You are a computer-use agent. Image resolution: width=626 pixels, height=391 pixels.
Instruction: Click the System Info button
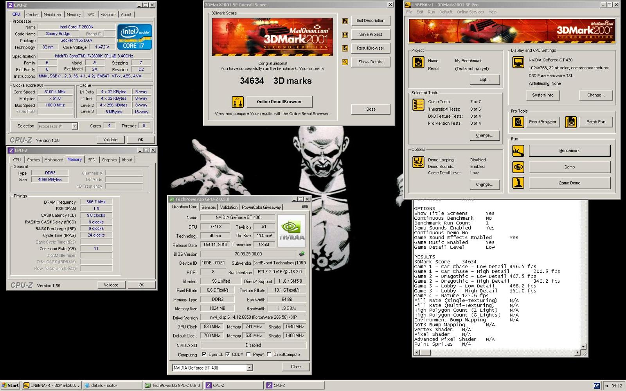click(543, 95)
